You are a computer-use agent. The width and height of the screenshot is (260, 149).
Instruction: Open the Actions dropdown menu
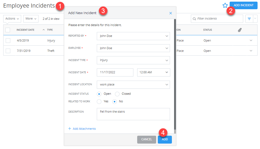click(x=12, y=18)
